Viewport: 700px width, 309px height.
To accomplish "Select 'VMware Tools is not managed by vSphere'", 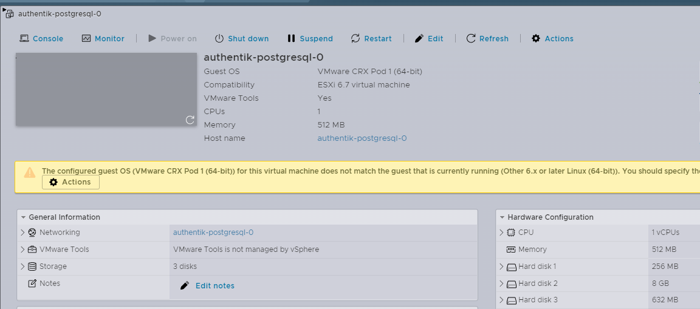I will coord(246,250).
